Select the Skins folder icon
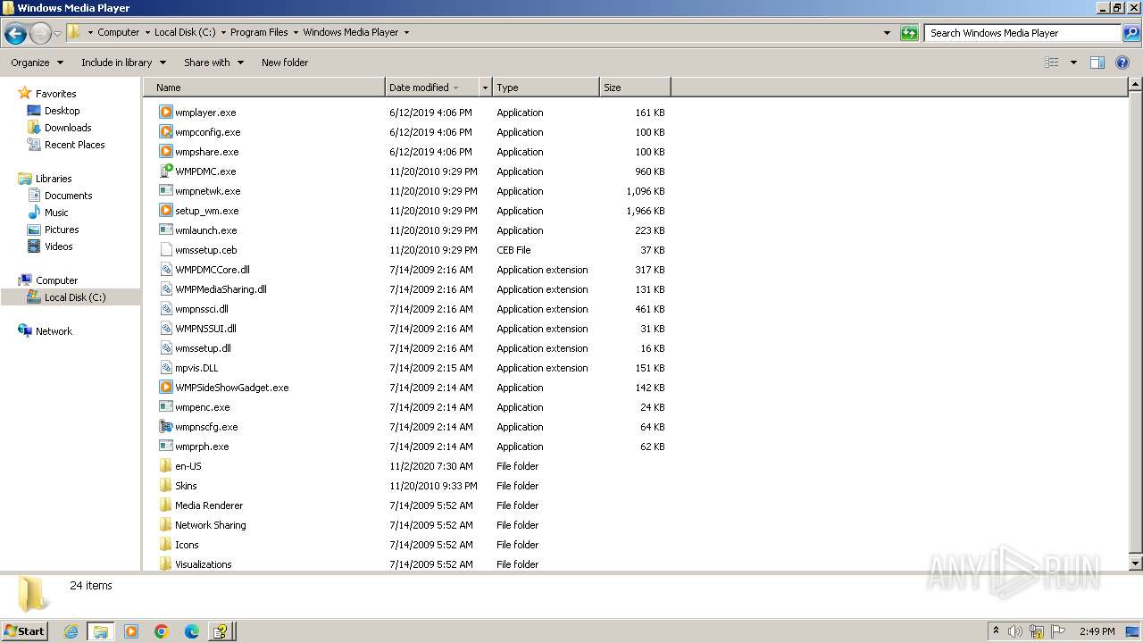 165,486
